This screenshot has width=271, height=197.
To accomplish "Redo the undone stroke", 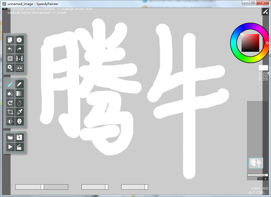I will pos(19,49).
